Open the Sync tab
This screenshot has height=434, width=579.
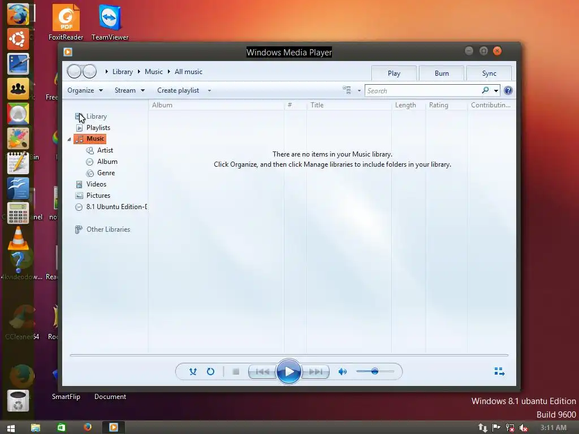coord(489,73)
